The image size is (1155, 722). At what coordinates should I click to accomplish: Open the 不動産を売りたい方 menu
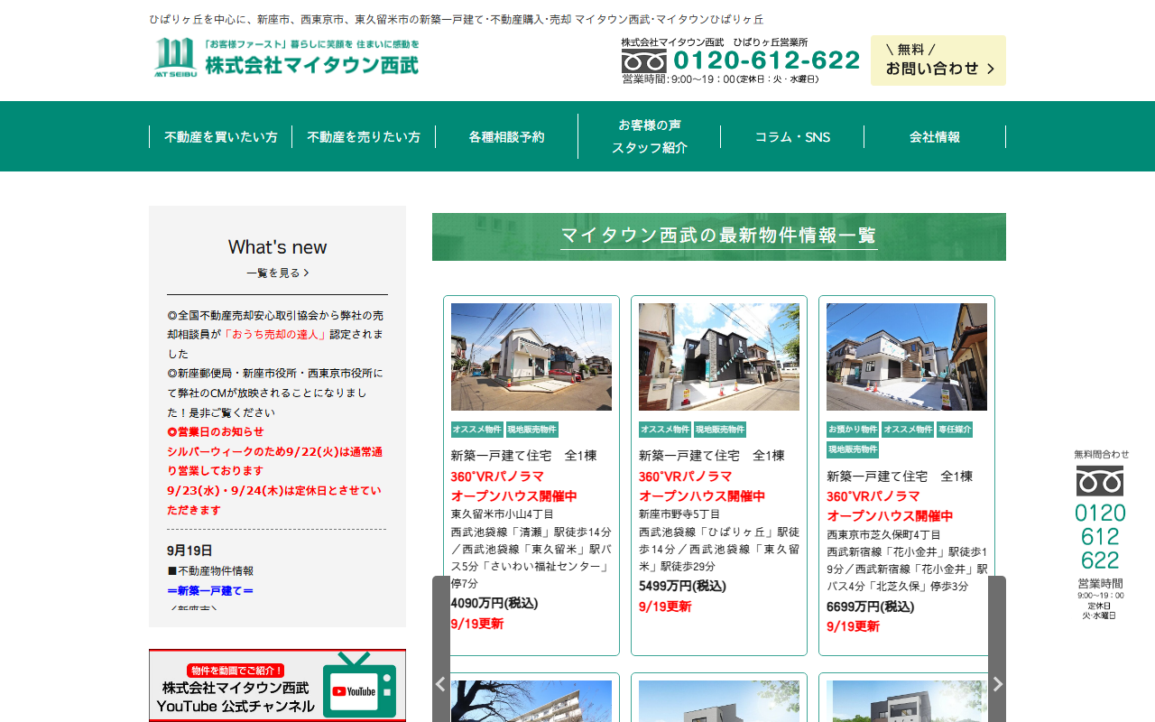tap(364, 137)
